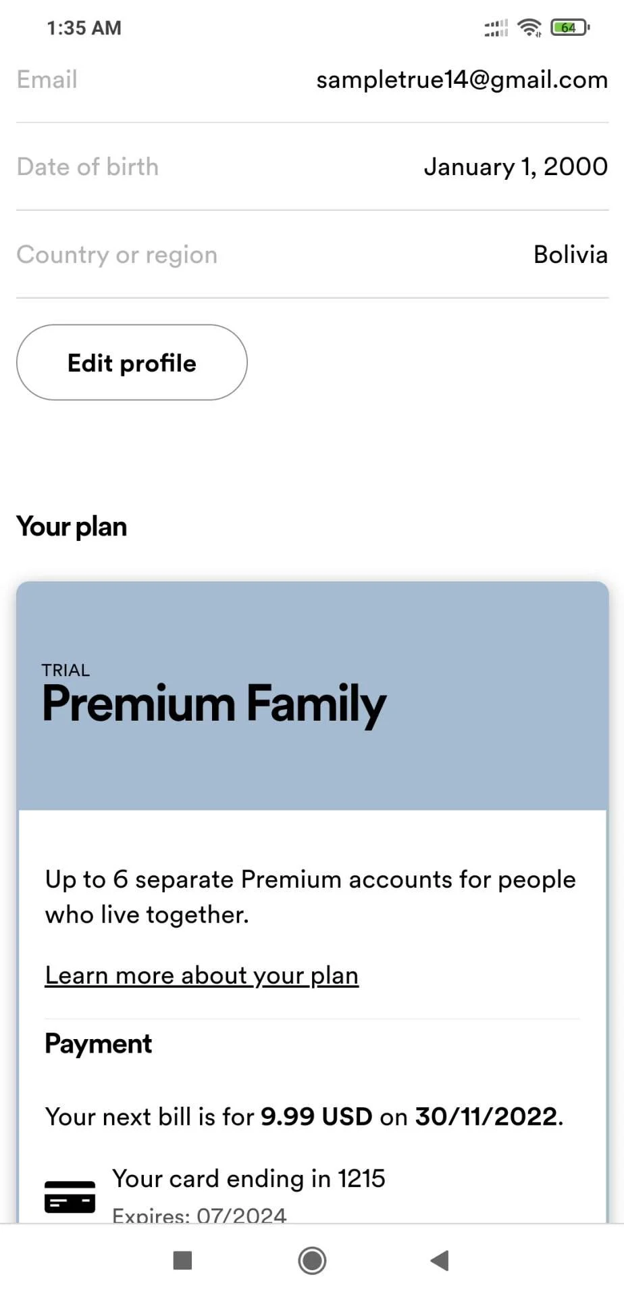The height and width of the screenshot is (1298, 624).
Task: Tap the January 1, 2000 birth date
Action: click(x=516, y=167)
